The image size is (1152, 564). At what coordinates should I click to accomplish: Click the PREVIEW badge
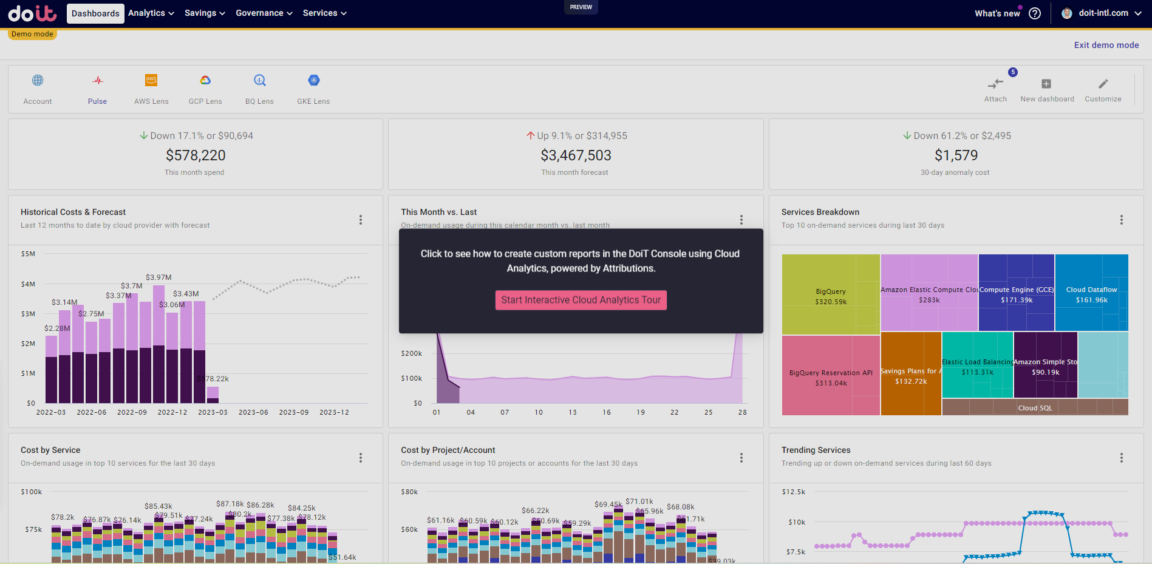tap(581, 7)
